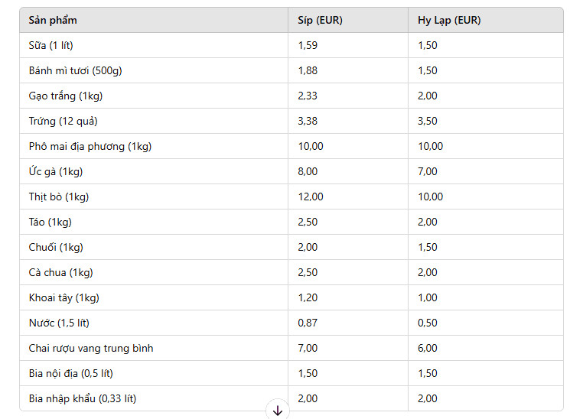Click the scroll-down arrow button
The height and width of the screenshot is (419, 583).
278,411
